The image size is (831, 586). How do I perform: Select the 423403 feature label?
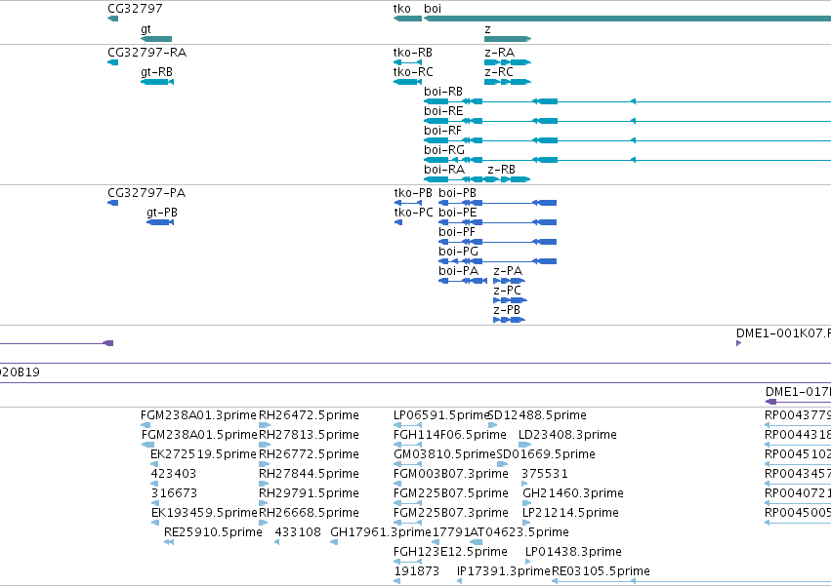pos(173,474)
